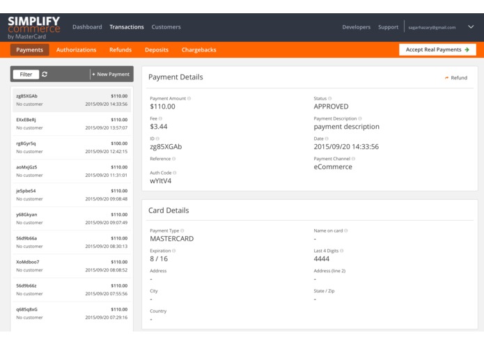Select payment 56d9b66z in list
The image size is (484, 344).
72,290
